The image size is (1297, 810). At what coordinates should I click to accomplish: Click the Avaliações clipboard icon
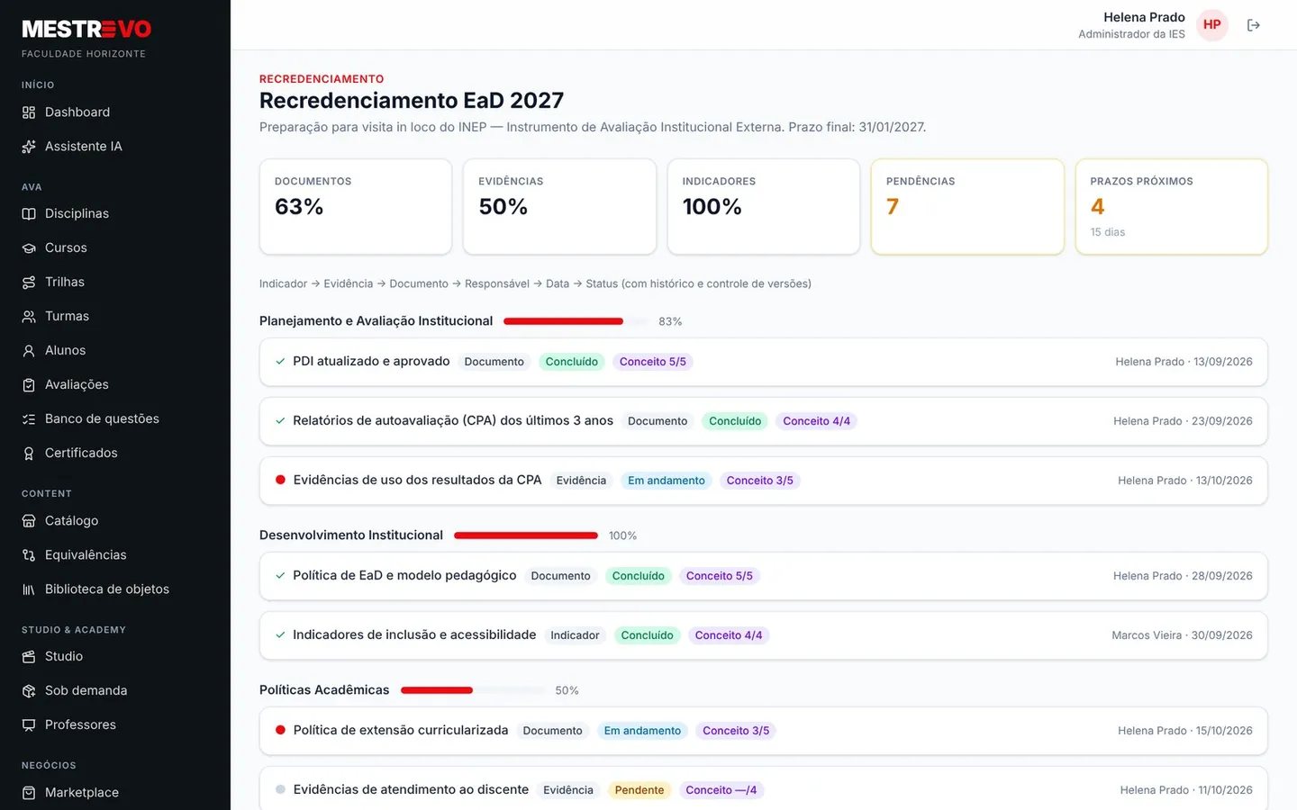pos(29,385)
